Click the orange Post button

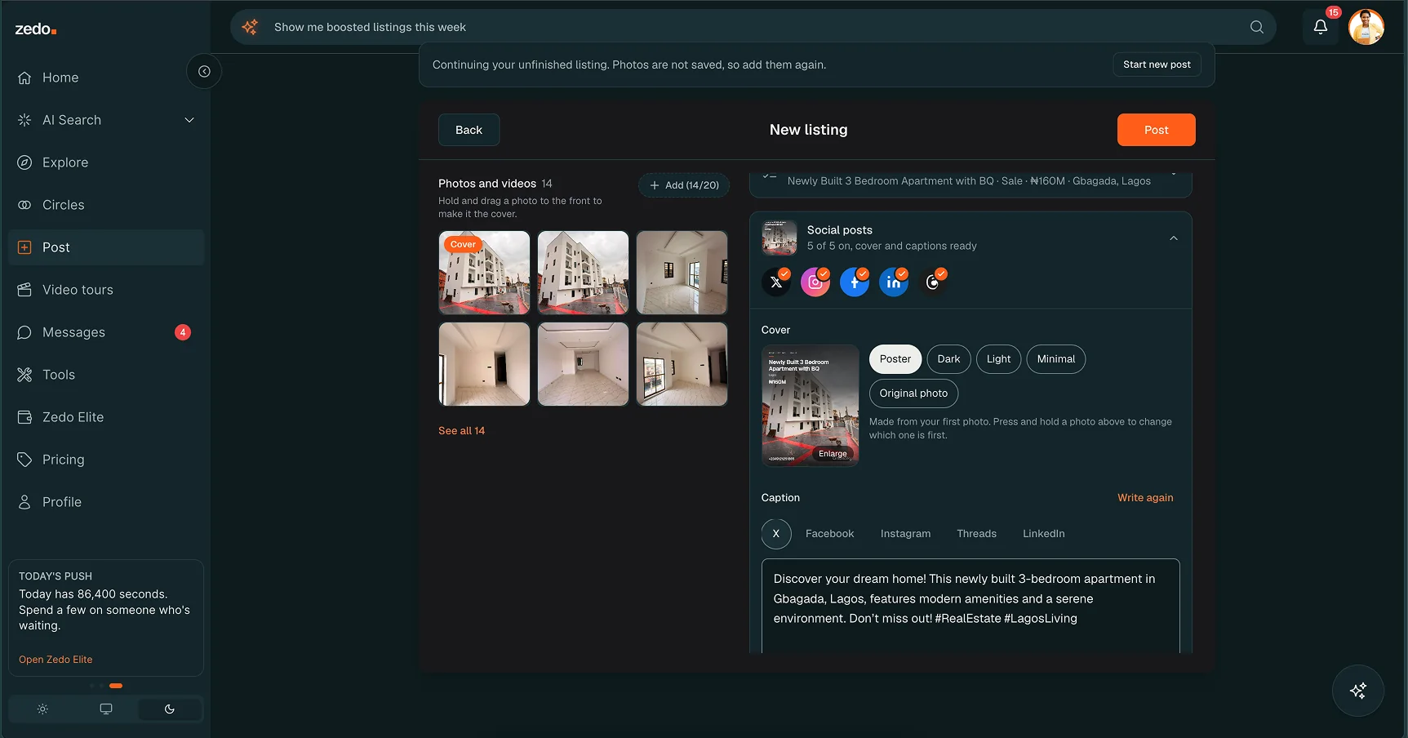[x=1156, y=130]
